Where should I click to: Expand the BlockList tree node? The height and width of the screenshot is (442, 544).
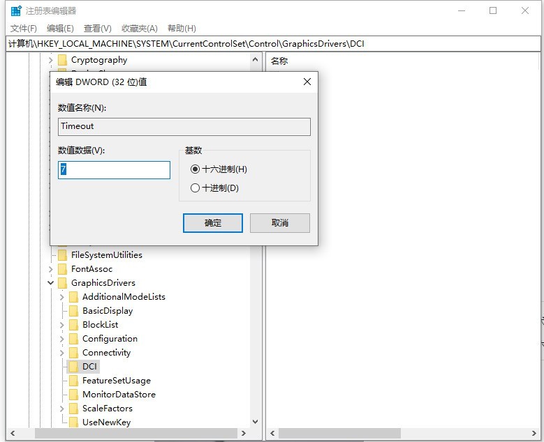pyautogui.click(x=61, y=325)
